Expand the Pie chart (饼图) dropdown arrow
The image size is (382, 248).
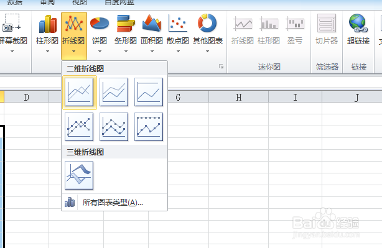point(100,52)
